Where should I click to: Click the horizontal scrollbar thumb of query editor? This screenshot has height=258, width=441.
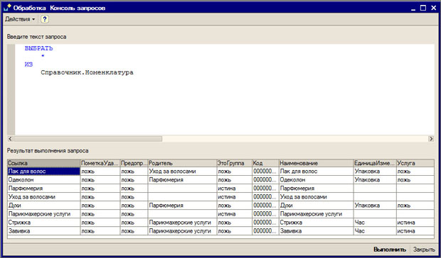tap(87, 139)
